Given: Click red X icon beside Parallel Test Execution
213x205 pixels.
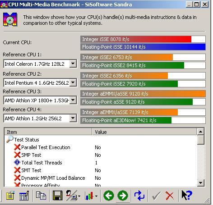Looking at the screenshot, I should [x=17, y=147].
